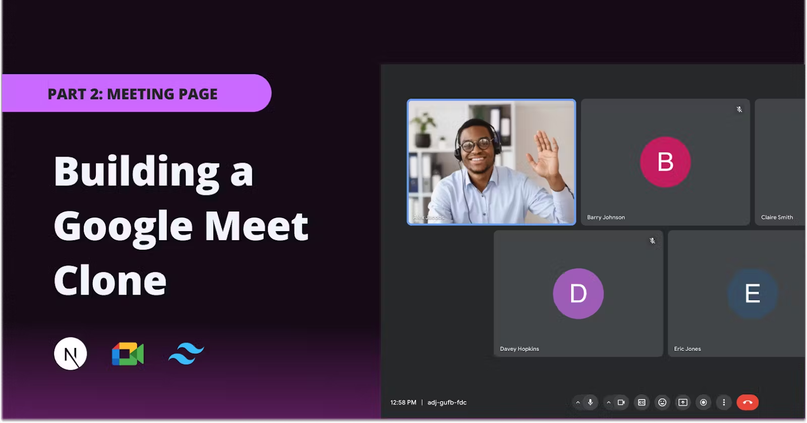Click the Next.js logo icon
807x423 pixels.
[x=71, y=354]
